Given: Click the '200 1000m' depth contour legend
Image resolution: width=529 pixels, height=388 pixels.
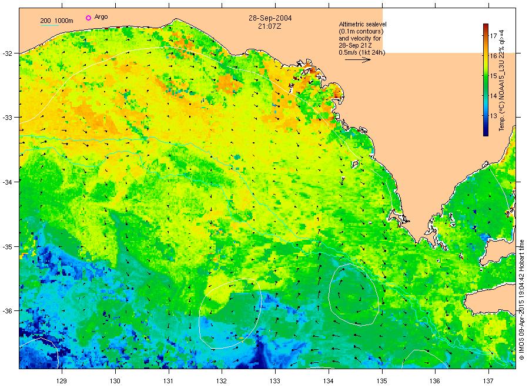Looking at the screenshot, I should pyautogui.click(x=56, y=21).
